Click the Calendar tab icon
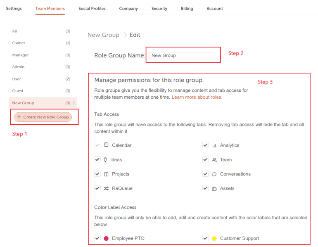The width and height of the screenshot is (318, 247). (x=106, y=145)
